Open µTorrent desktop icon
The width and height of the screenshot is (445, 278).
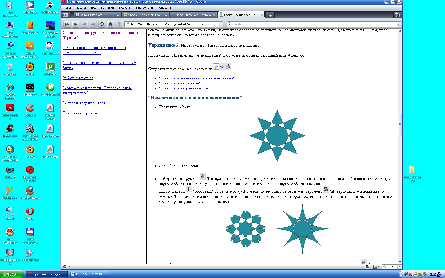click(x=50, y=69)
